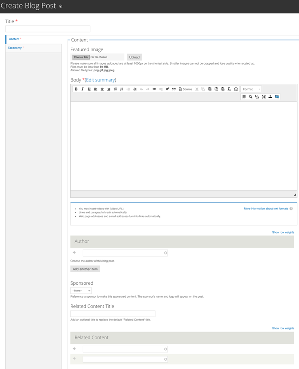Paste from Word
299x369 pixels.
222,89
